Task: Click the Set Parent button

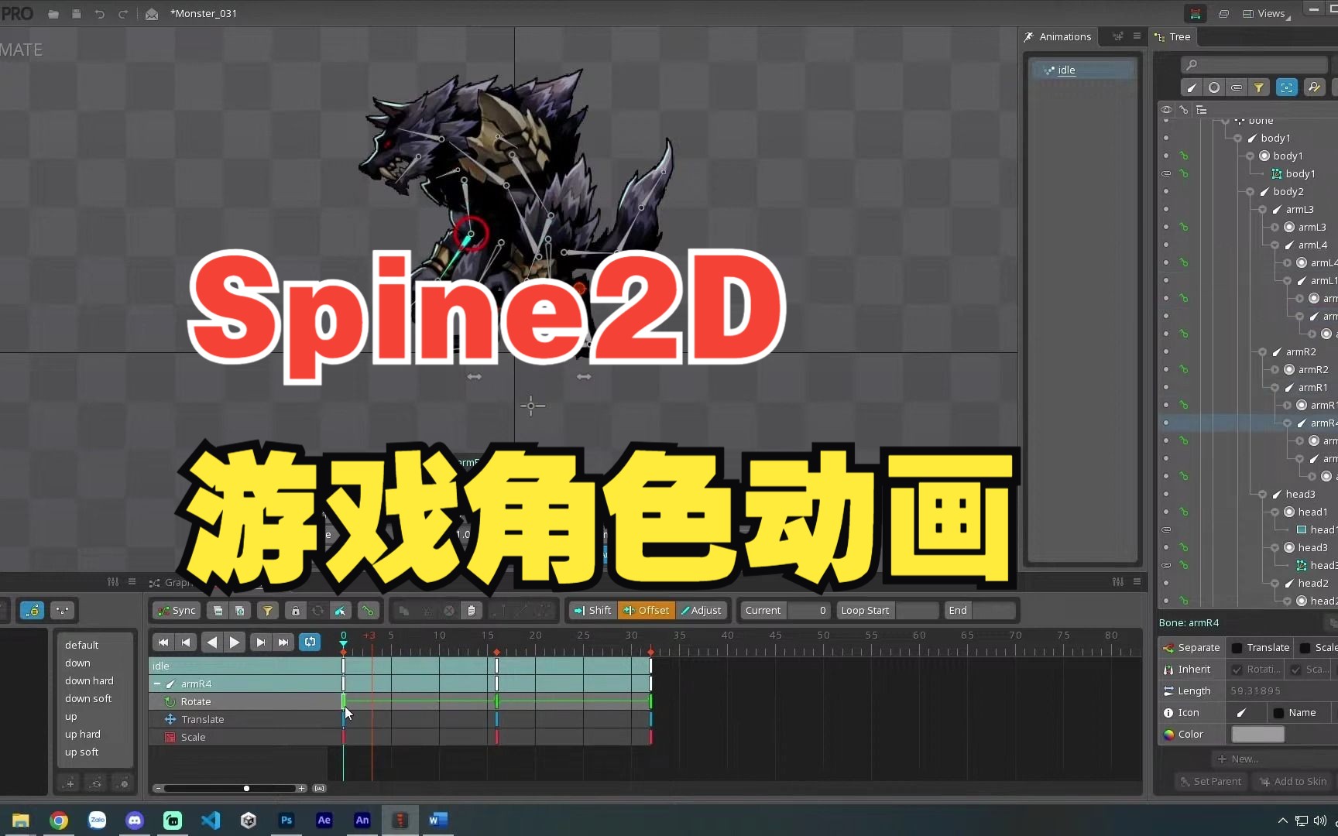Action: pos(1211,782)
